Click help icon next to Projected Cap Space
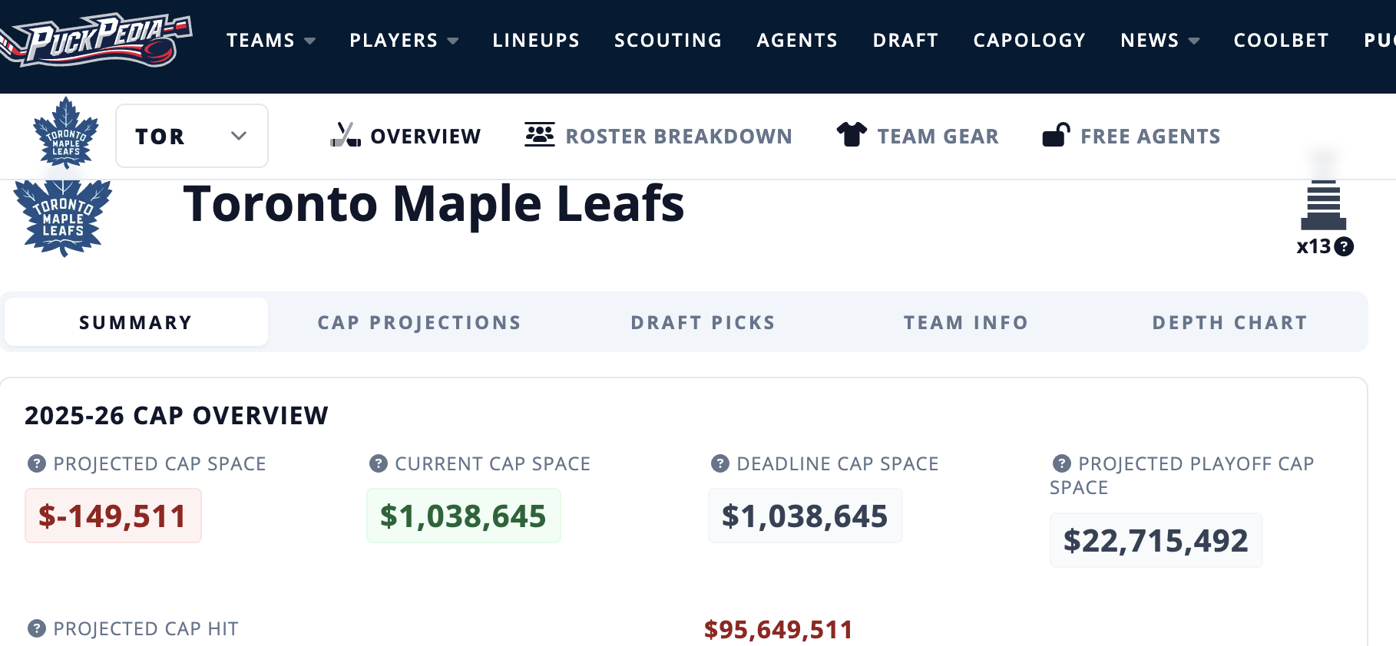 [x=36, y=463]
